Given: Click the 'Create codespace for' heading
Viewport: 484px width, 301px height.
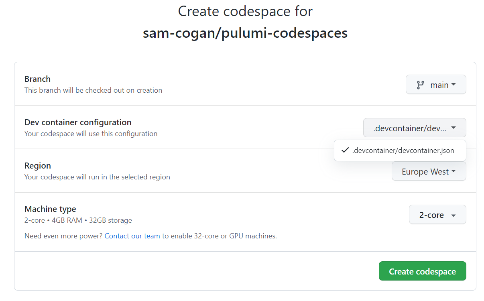Looking at the screenshot, I should 245,11.
